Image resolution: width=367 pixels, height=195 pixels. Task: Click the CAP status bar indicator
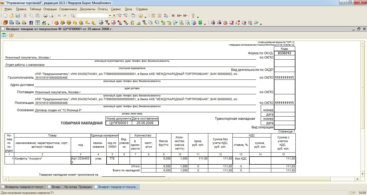point(352,193)
